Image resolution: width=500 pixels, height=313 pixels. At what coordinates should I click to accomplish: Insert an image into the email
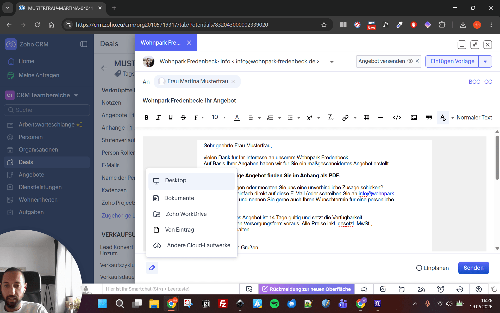click(414, 118)
